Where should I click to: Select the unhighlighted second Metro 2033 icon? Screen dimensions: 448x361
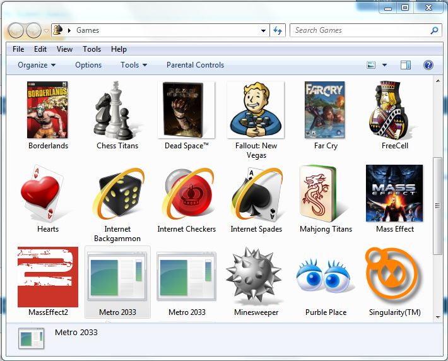tap(187, 276)
